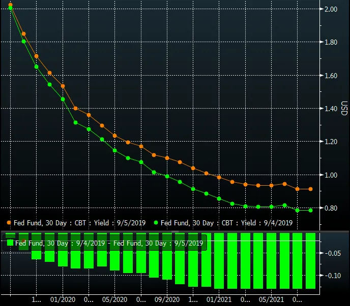Click the 1.00 y-axis label
This screenshot has height=306, width=350.
331,175
